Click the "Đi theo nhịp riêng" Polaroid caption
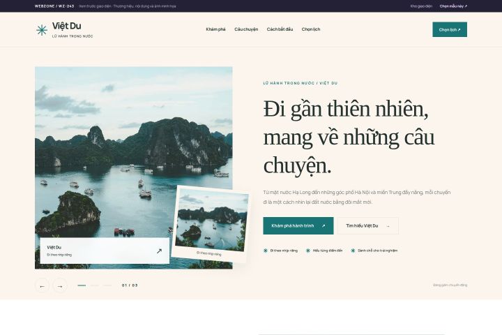Image resolution: width=502 pixels, height=335 pixels. click(x=208, y=253)
